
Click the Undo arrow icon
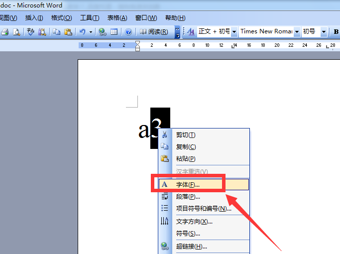tap(83, 32)
